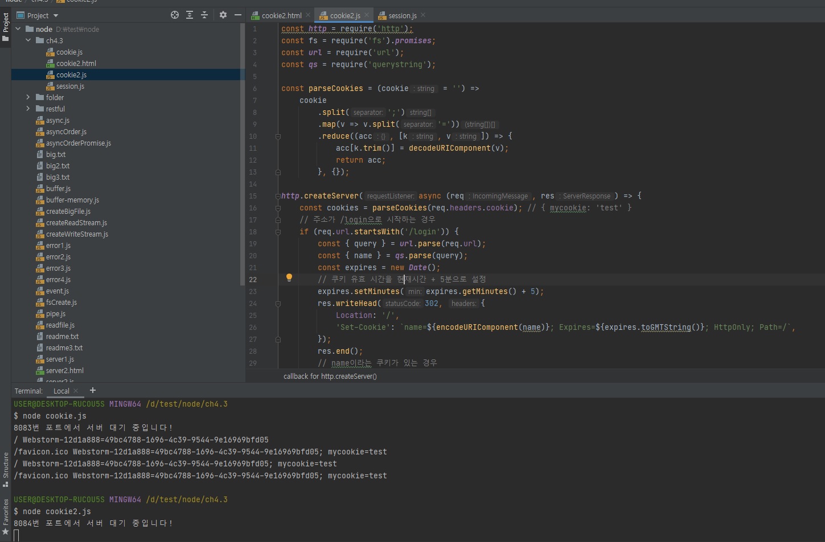Close the session.js editor tab
Image resolution: width=825 pixels, height=542 pixels.
pos(423,15)
